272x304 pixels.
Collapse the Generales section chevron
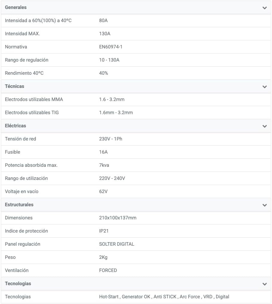click(x=265, y=8)
